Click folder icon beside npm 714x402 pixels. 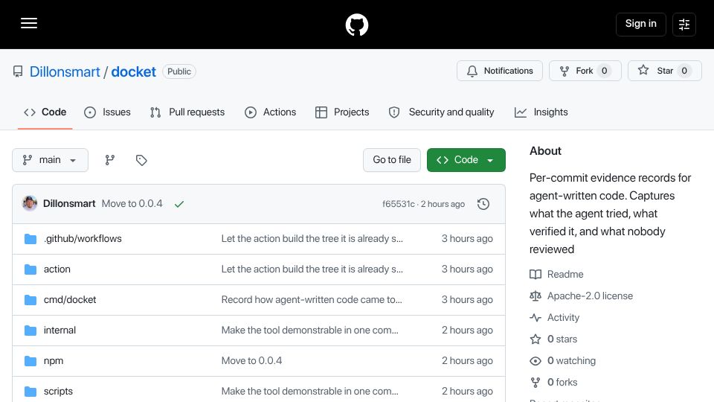pyautogui.click(x=30, y=361)
